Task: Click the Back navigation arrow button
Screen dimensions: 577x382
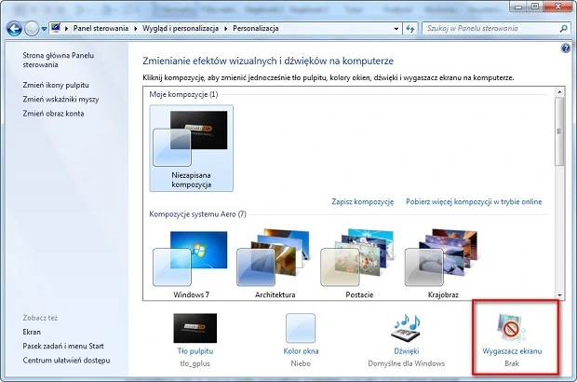Action: click(14, 29)
